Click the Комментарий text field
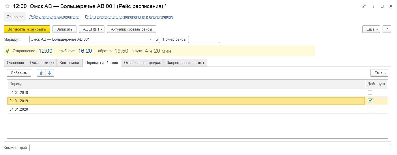 [210, 148]
